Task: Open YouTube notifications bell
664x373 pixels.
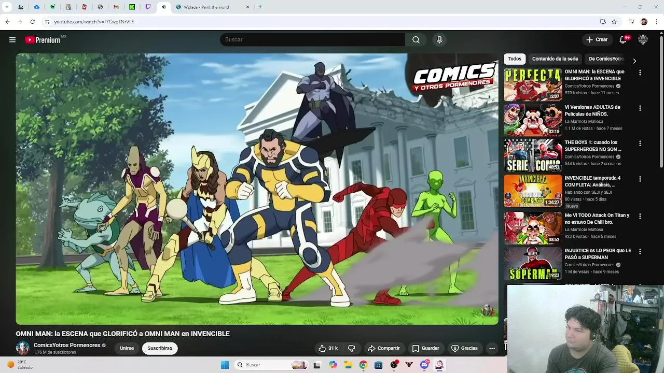Action: pos(623,40)
